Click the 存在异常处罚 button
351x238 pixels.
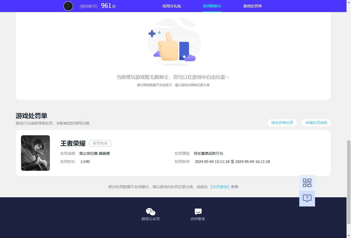click(282, 123)
